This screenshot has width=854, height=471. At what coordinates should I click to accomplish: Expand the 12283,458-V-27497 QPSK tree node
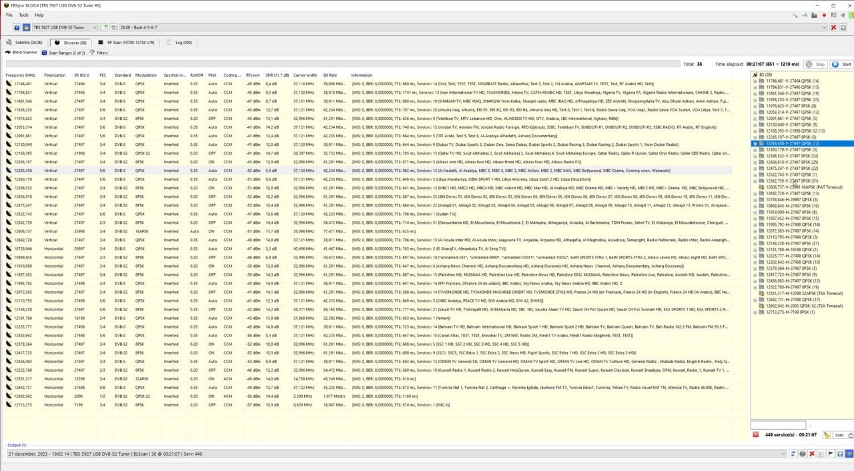[755, 143]
